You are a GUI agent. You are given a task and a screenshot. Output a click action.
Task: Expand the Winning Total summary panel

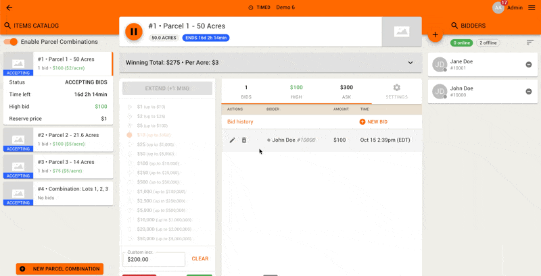point(410,63)
